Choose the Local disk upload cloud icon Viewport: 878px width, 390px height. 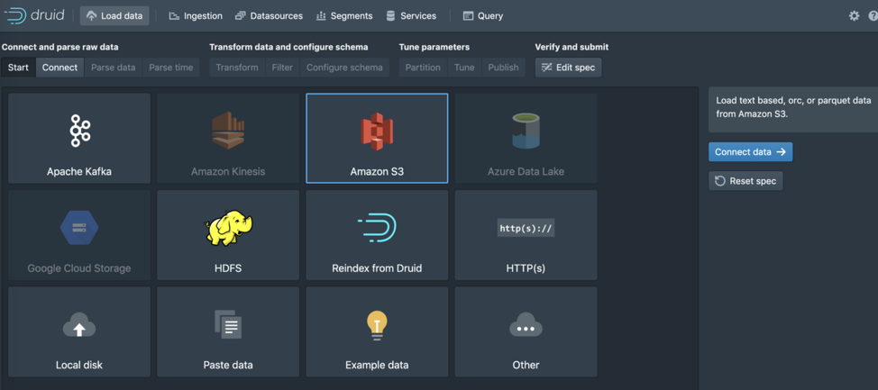tap(79, 324)
